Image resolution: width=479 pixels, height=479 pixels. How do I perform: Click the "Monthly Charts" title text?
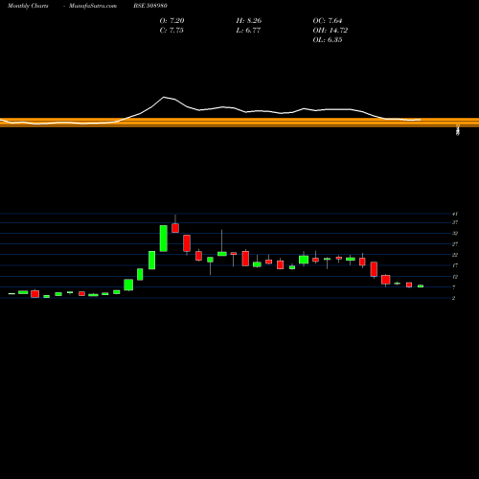(28, 6)
